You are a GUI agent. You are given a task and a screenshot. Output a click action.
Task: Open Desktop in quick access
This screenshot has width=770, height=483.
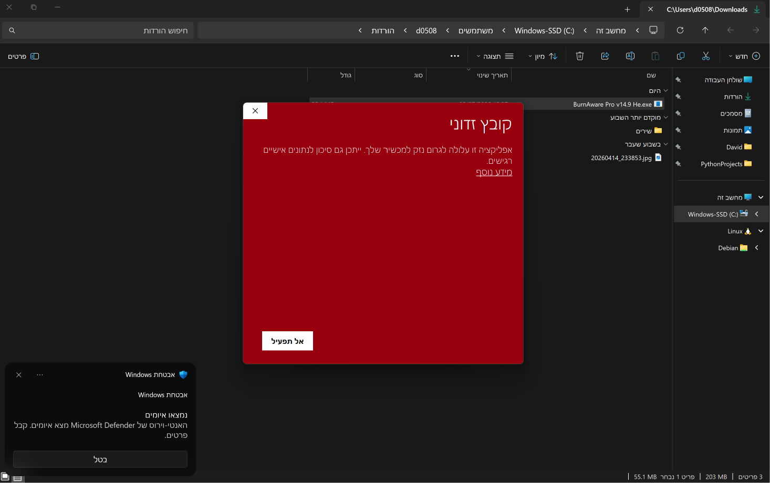[x=729, y=80]
